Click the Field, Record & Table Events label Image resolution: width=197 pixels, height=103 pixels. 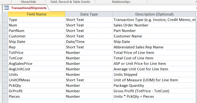pyautogui.click(x=70, y=2)
